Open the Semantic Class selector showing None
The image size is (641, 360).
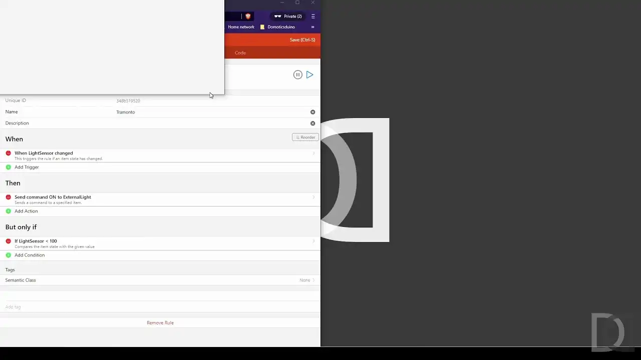click(306, 280)
